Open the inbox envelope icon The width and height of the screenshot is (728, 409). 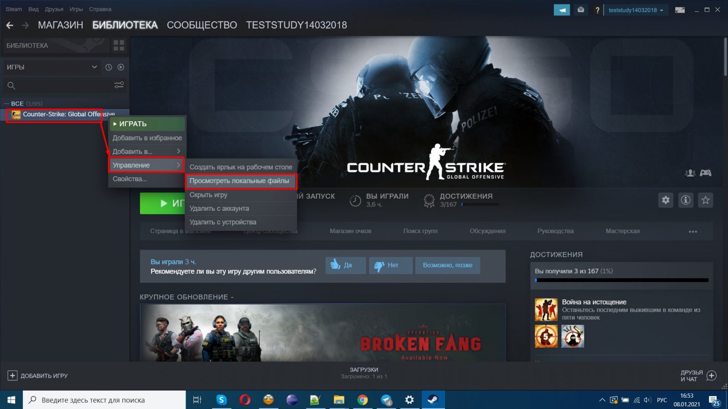tap(581, 10)
